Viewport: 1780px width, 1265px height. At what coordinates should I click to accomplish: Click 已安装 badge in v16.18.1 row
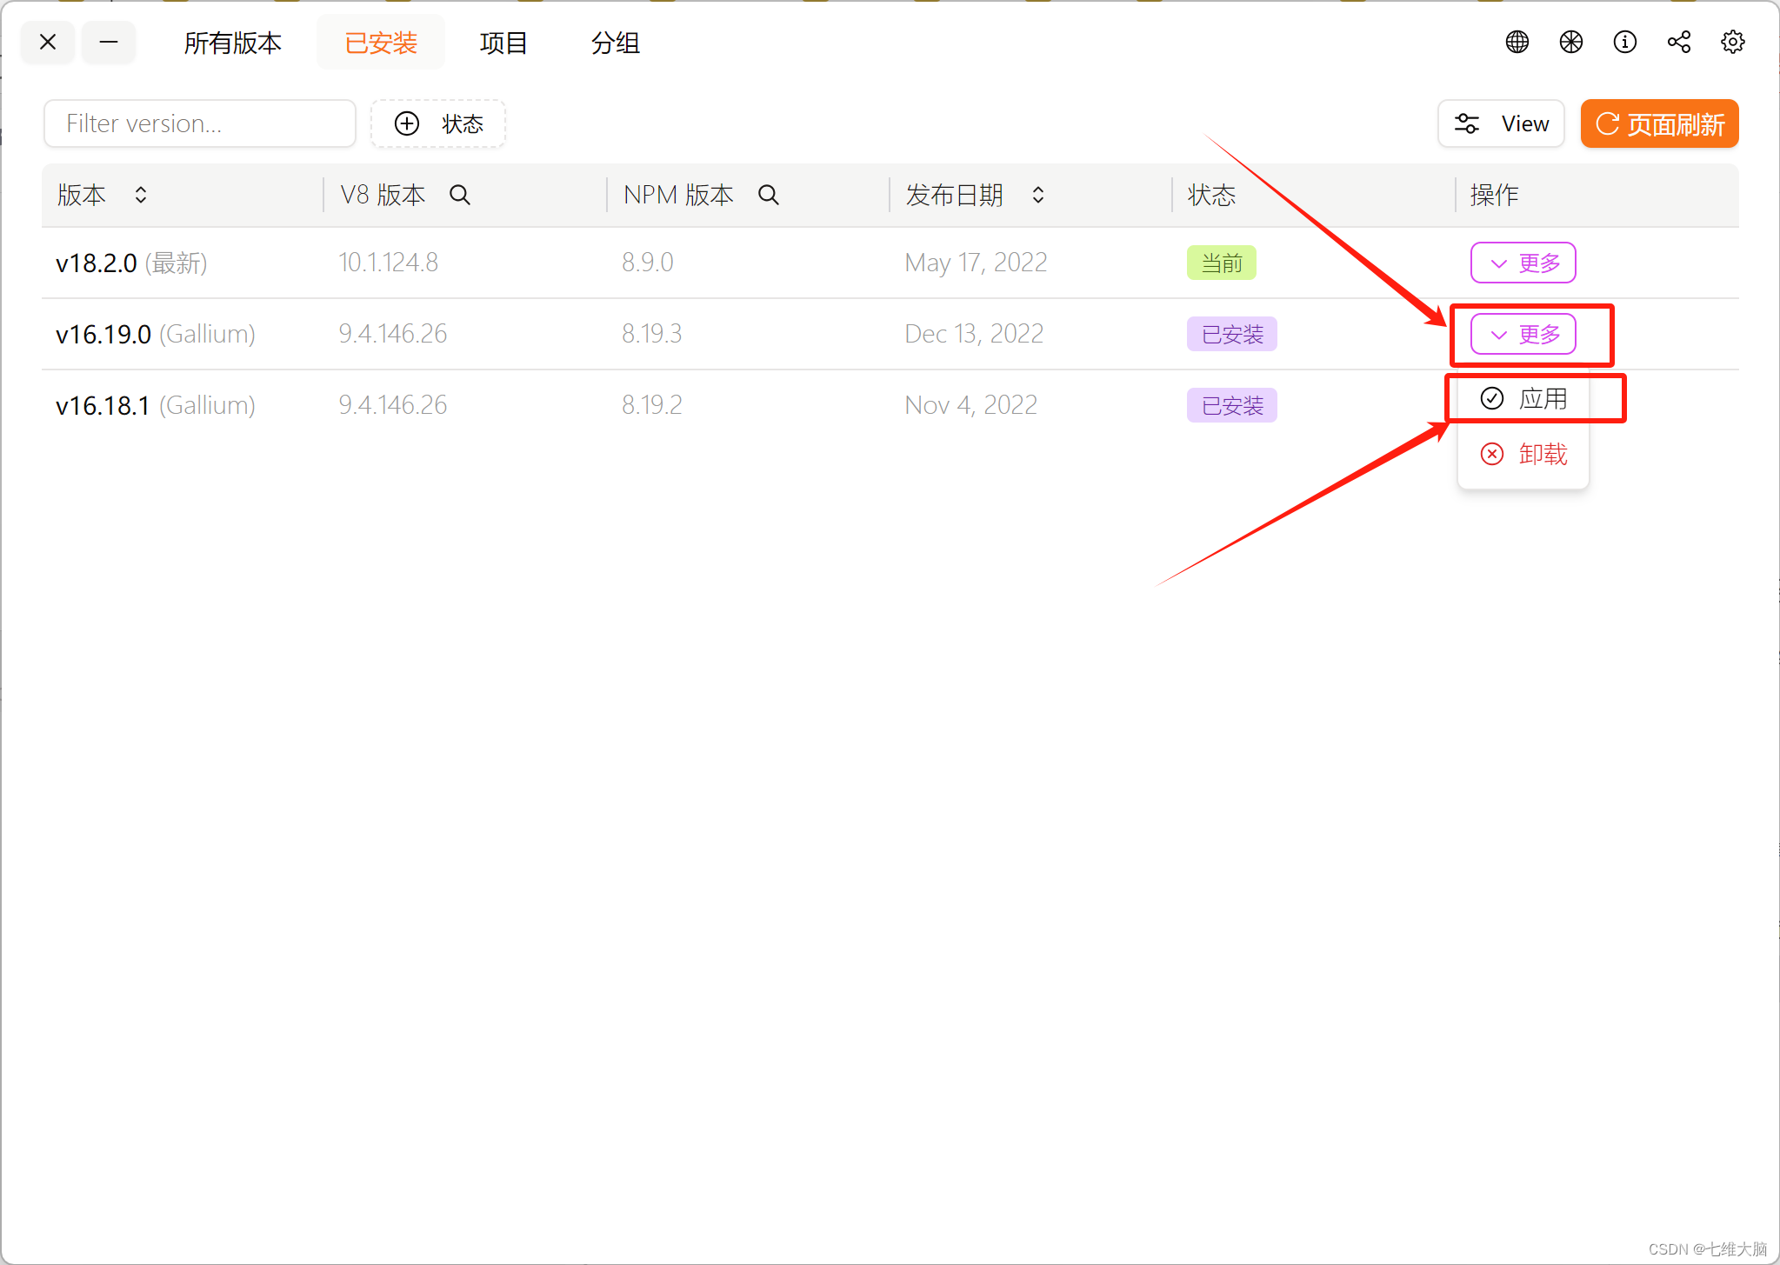[x=1231, y=405]
